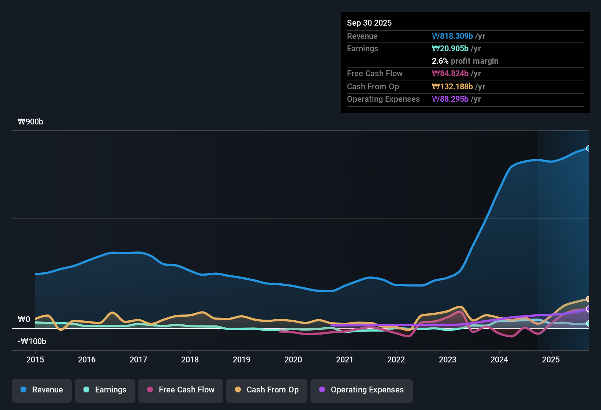Expand the Sep 30 2025 data tooltip
This screenshot has width=601, height=410.
[369, 23]
